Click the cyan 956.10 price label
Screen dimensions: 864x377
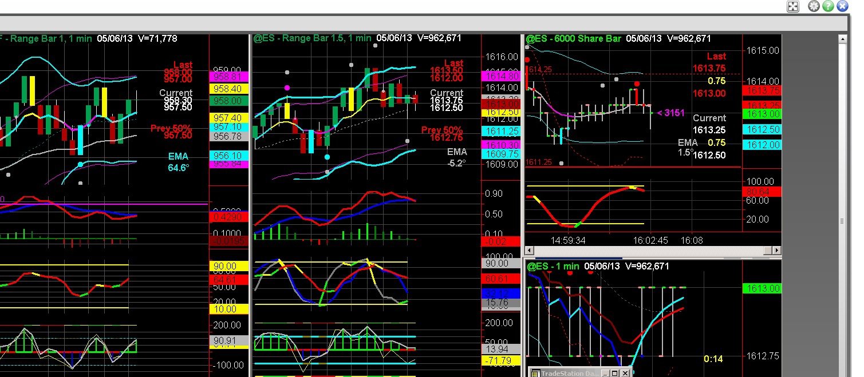(229, 156)
